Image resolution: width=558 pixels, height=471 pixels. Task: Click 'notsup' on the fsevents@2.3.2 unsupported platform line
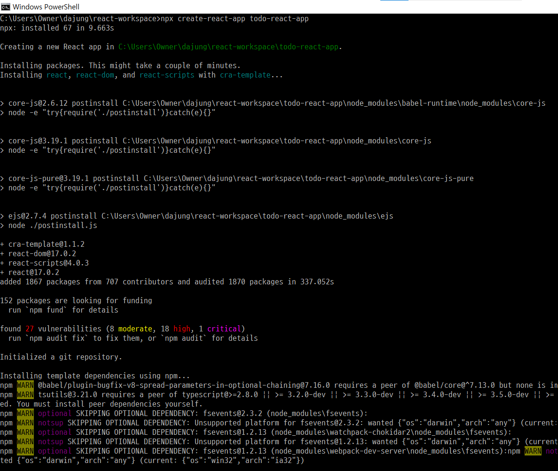click(x=50, y=423)
